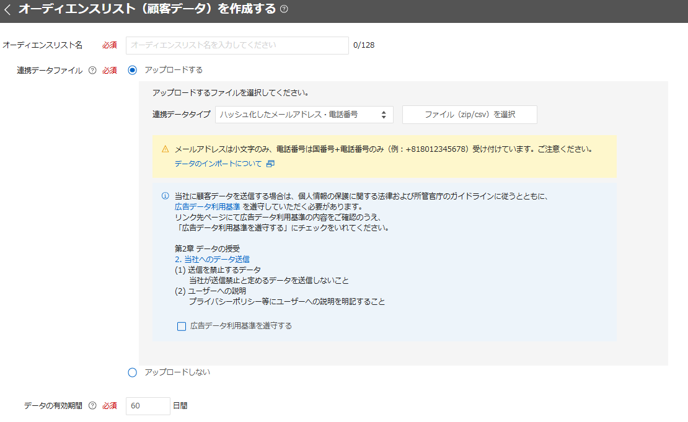The image size is (688, 422).
Task: Open the 広告データ利用基準 link
Action: (207, 206)
